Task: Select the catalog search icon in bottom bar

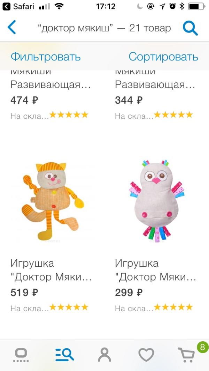Action: point(65,355)
